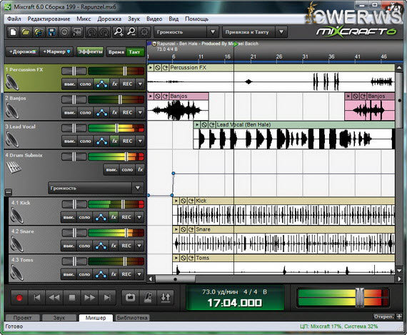The width and height of the screenshot is (407, 335).
Task: Open a project with the folder icon
Action: pyautogui.click(x=26, y=32)
